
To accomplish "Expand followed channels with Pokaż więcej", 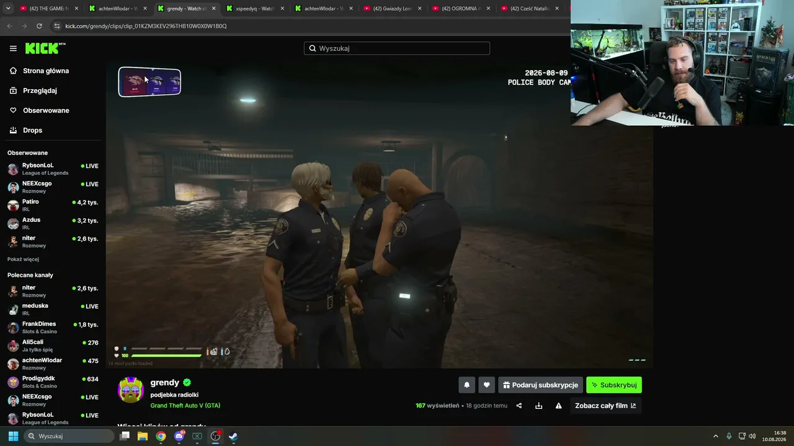I will point(23,259).
